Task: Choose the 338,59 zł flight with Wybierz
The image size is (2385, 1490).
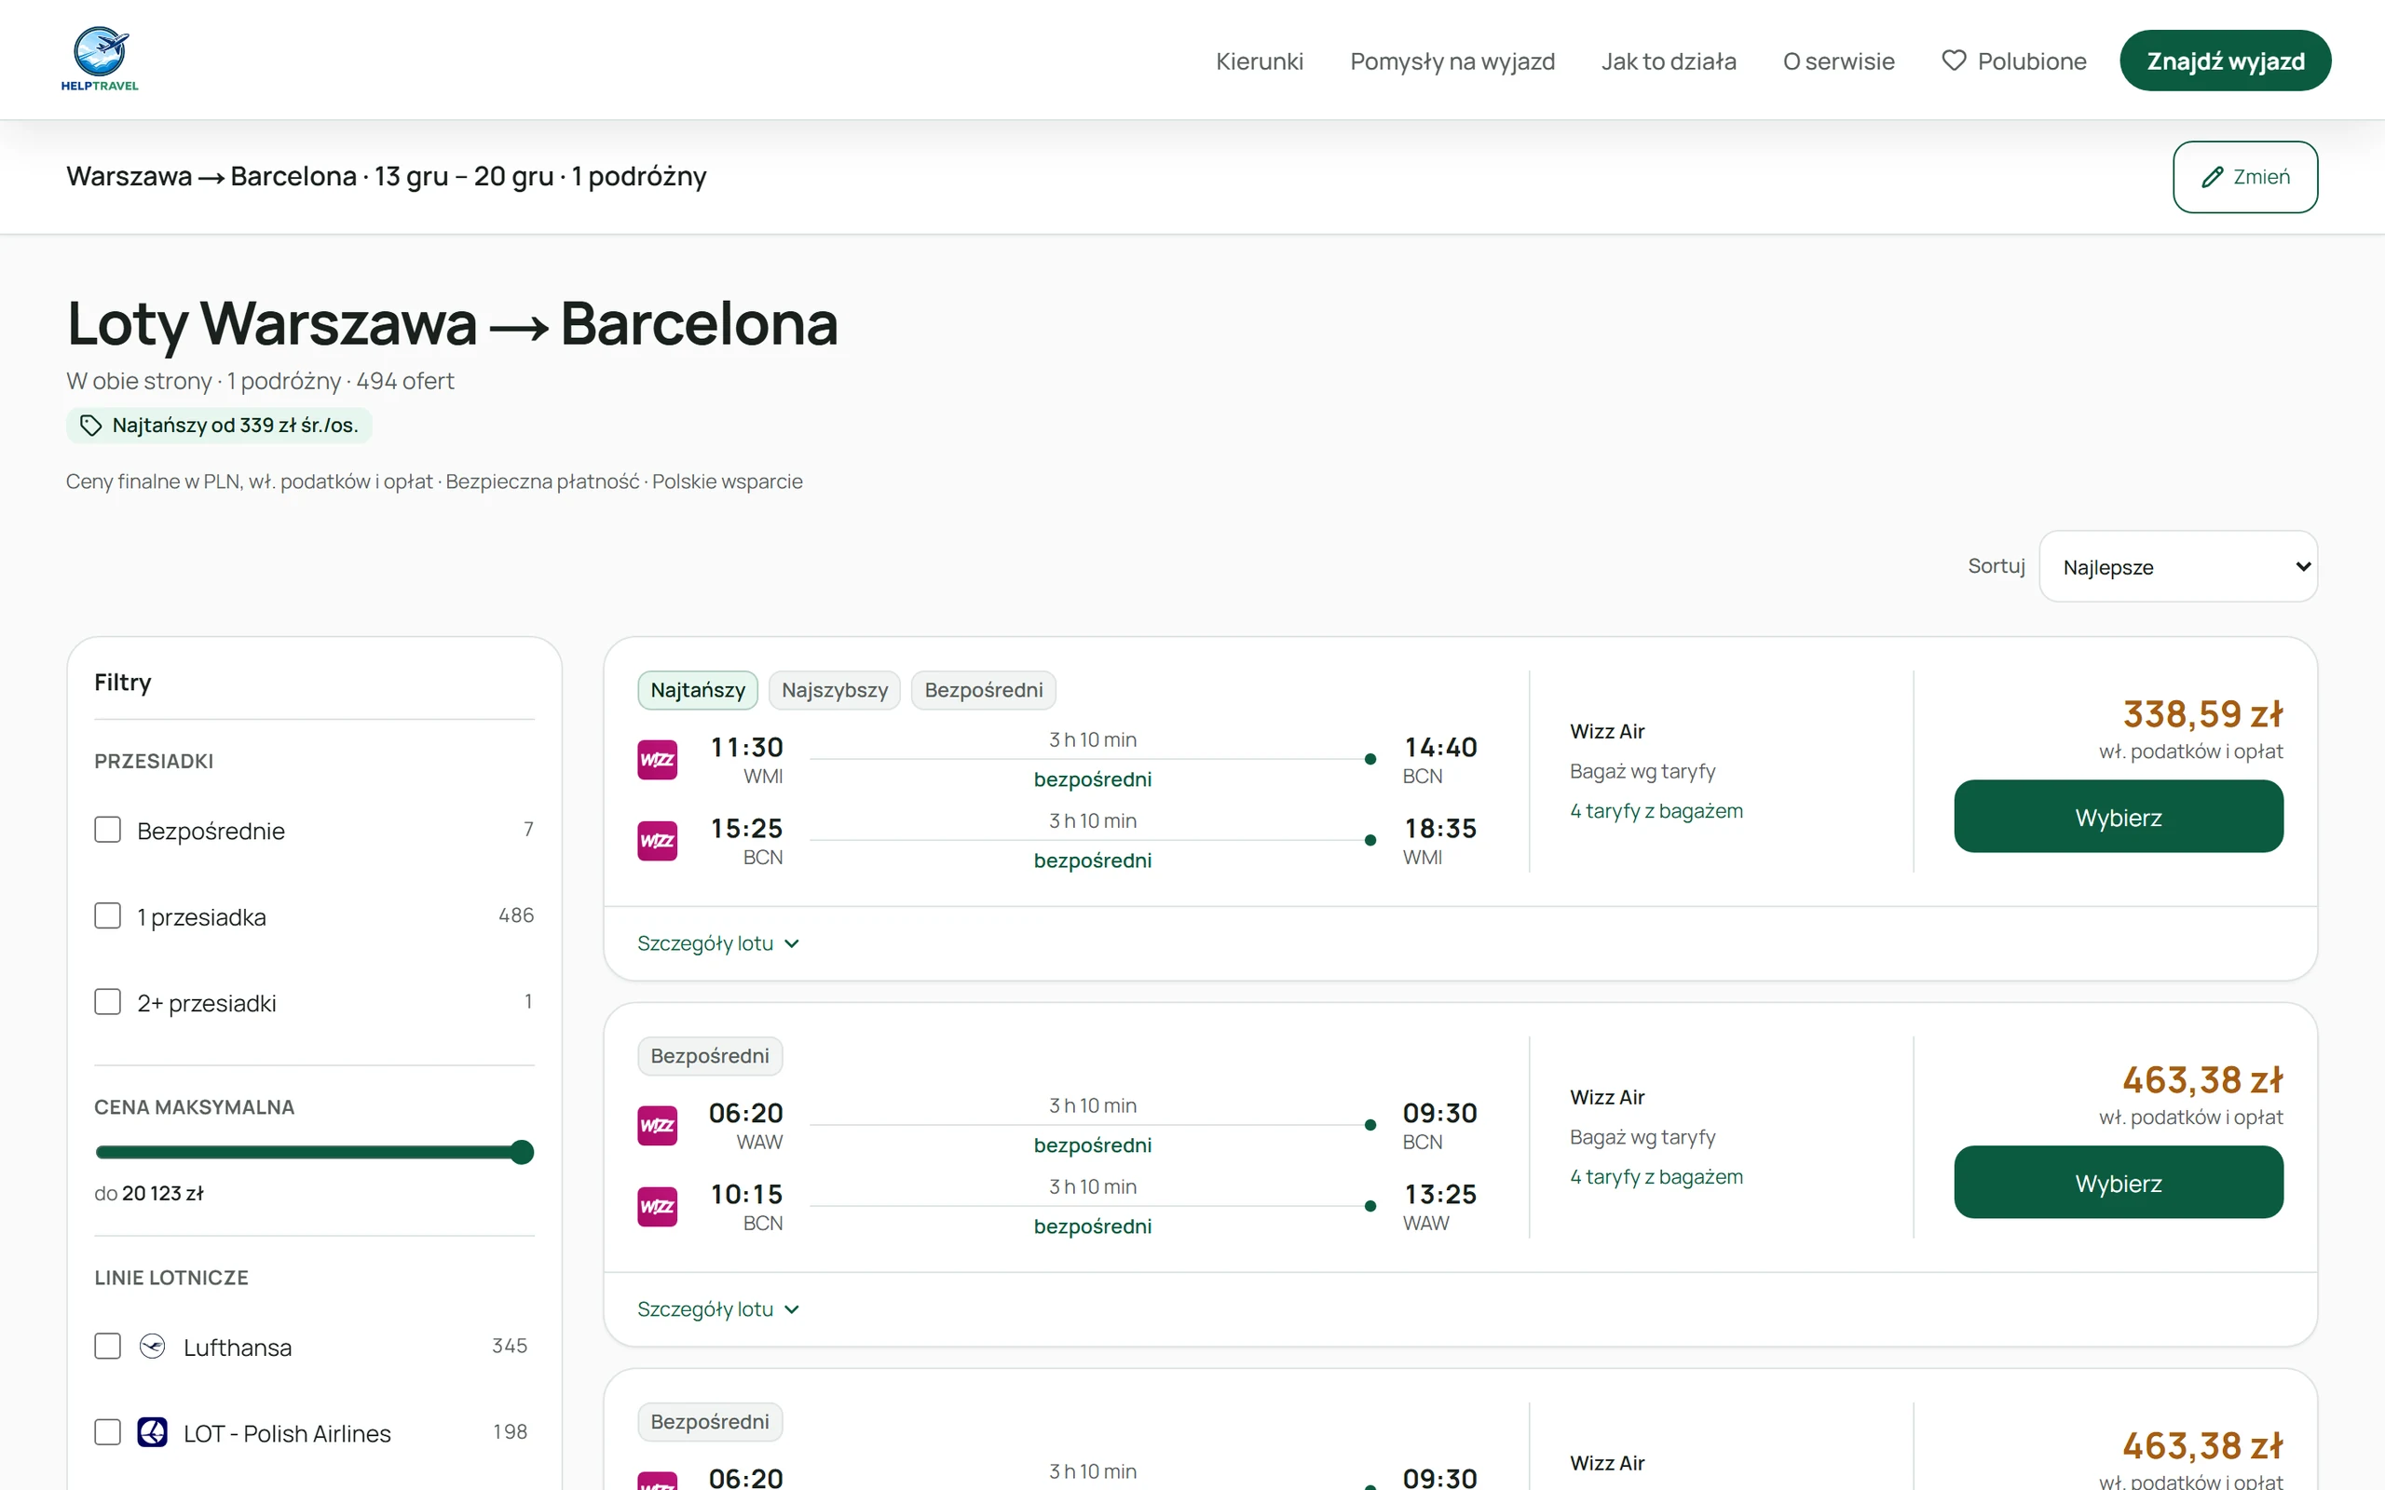Action: pyautogui.click(x=2119, y=817)
